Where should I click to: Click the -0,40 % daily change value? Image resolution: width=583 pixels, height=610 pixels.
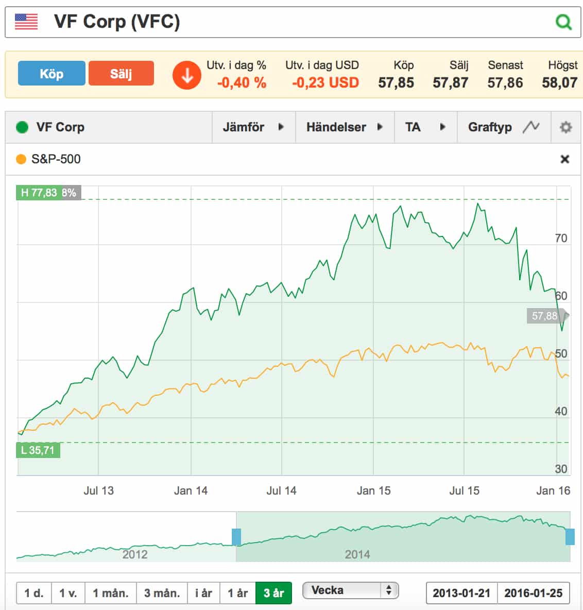pyautogui.click(x=242, y=83)
